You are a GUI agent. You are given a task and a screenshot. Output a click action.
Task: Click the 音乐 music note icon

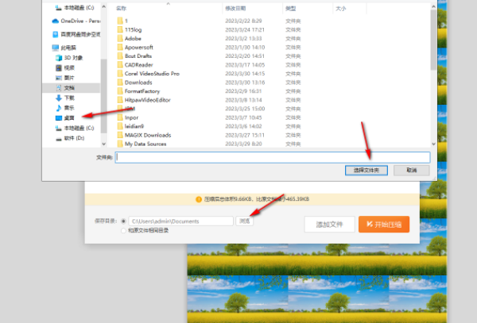tap(59, 108)
